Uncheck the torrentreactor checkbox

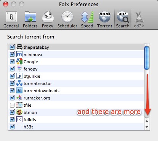12,83
